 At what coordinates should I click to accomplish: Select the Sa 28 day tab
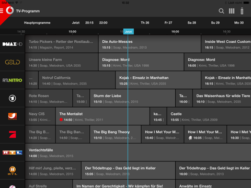coord(192,23)
